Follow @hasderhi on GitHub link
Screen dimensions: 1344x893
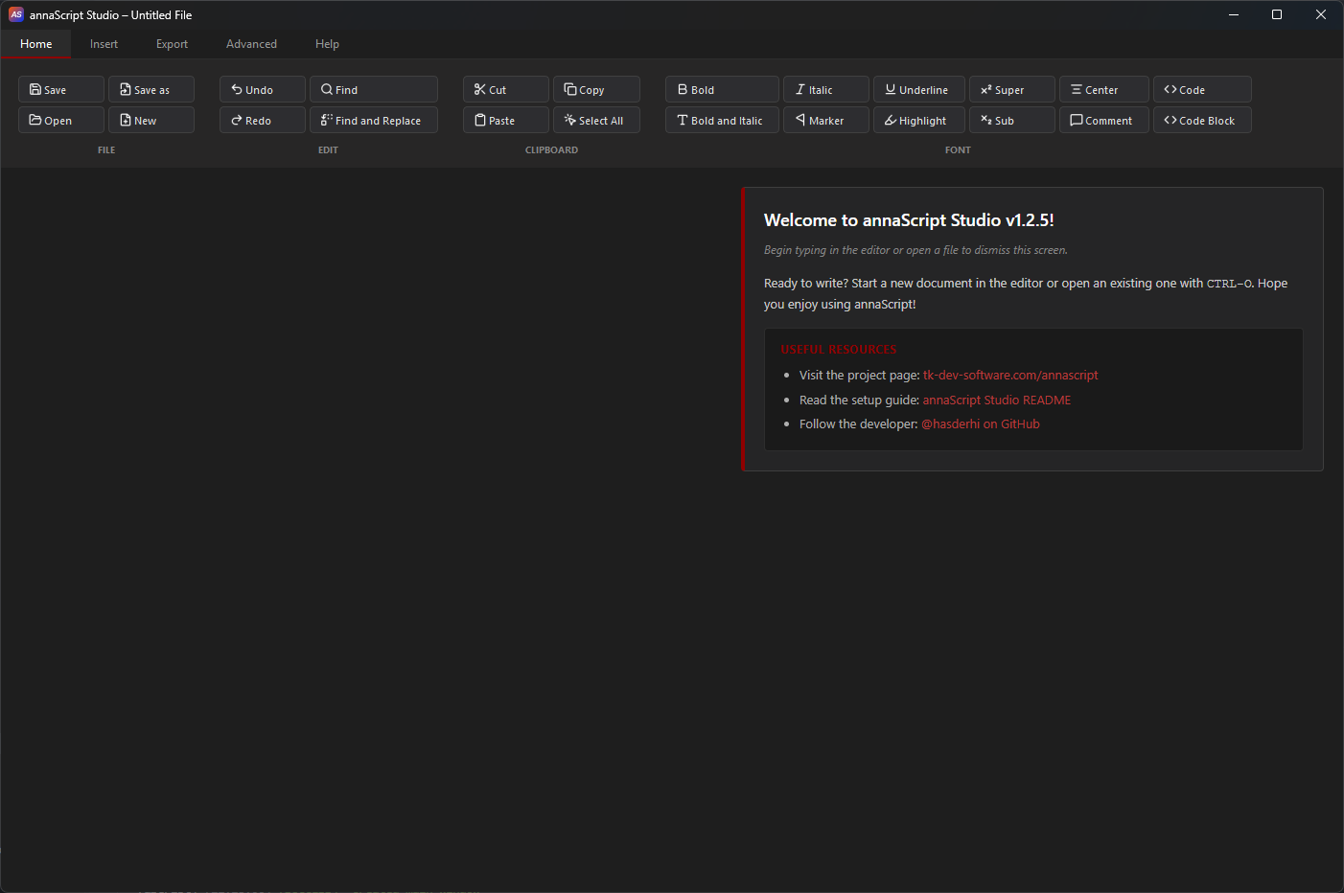tap(981, 424)
